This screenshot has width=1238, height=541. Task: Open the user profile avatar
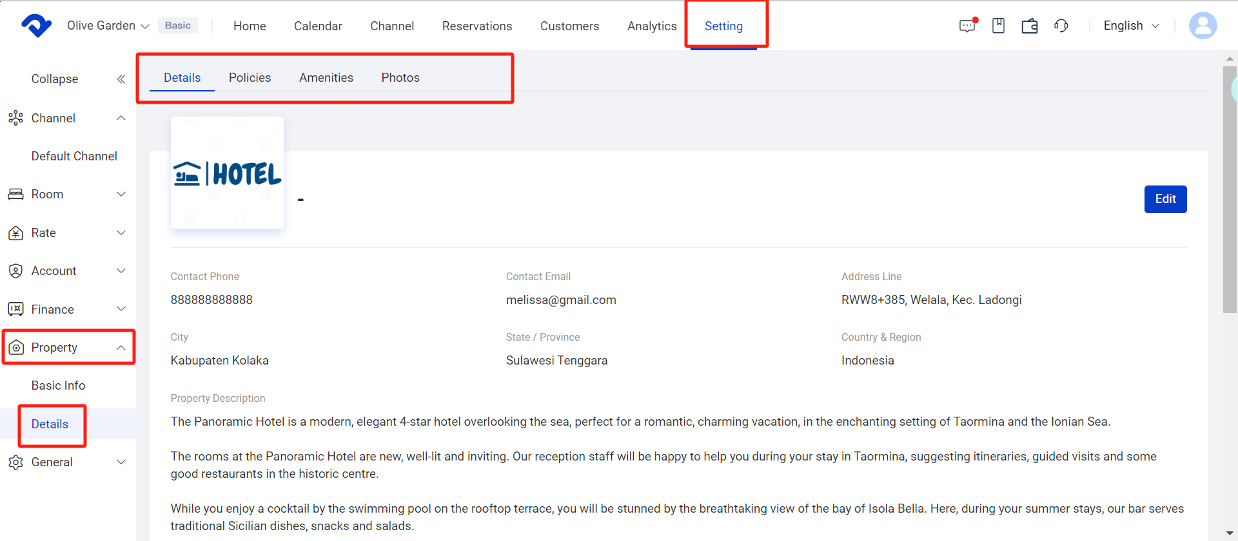(x=1203, y=26)
